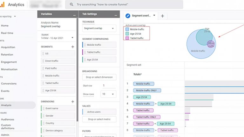Collapse the Tab Settings panel
Viewport: 244px width, 137px height.
116,15
